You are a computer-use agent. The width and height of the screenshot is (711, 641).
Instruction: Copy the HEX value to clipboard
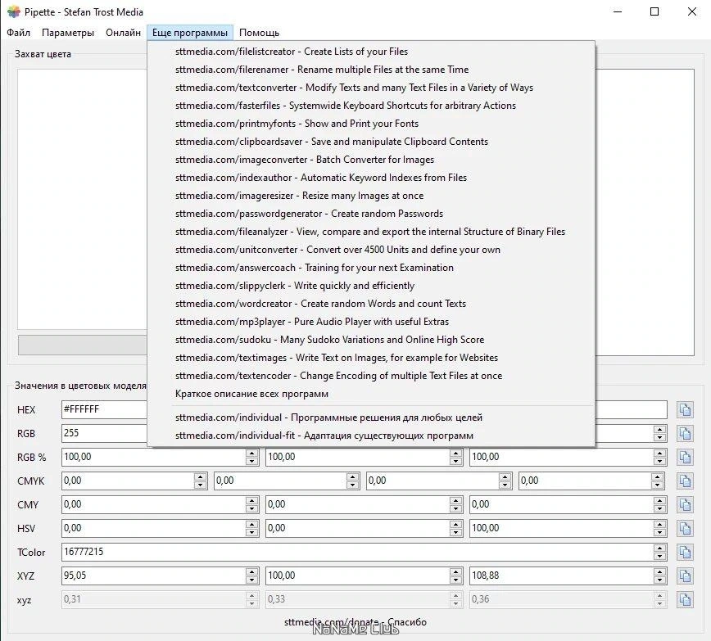[x=685, y=410]
